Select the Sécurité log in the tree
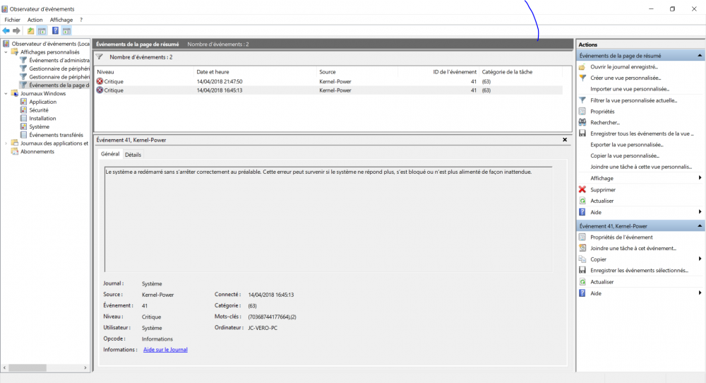Image resolution: width=706 pixels, height=383 pixels. pyautogui.click(x=39, y=110)
